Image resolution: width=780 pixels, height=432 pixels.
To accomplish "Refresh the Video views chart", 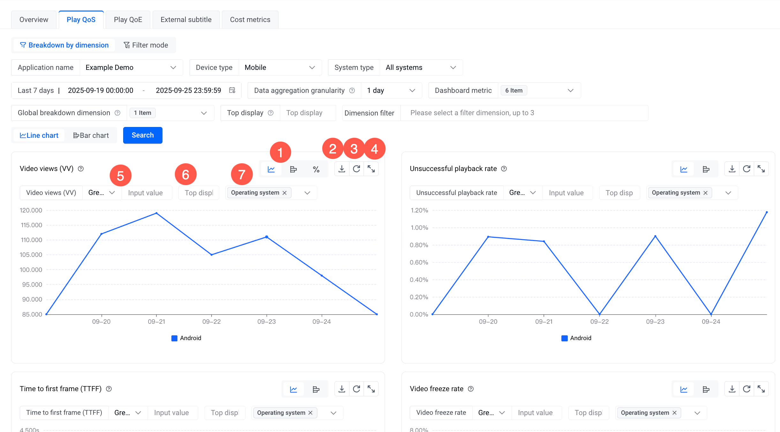I will [356, 169].
